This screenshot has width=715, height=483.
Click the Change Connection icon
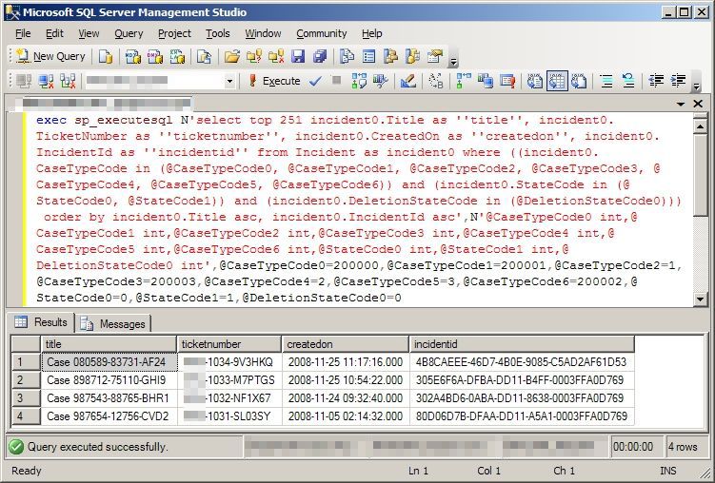[x=68, y=81]
